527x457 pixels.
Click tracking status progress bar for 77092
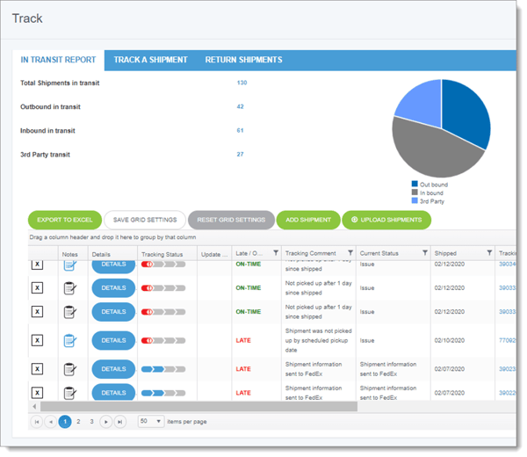pos(163,341)
